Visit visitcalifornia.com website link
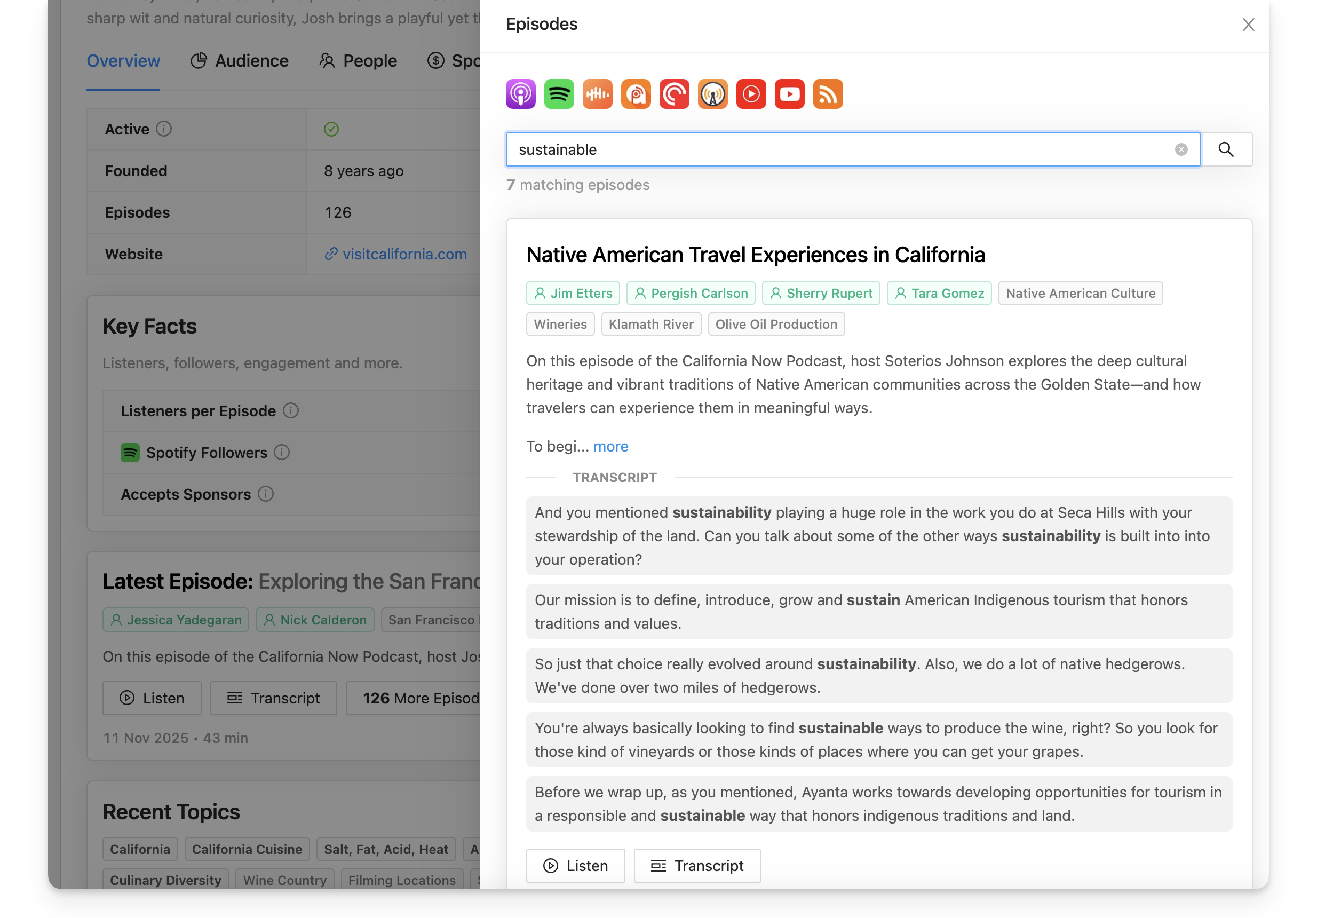Image resolution: width=1317 pixels, height=918 pixels. click(x=404, y=254)
